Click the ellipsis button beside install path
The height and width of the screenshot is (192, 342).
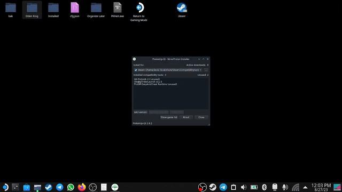[206, 70]
